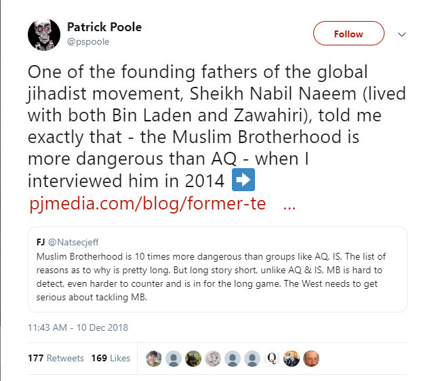
Task: Click the Doberman dog liker avatar
Action: (194, 358)
